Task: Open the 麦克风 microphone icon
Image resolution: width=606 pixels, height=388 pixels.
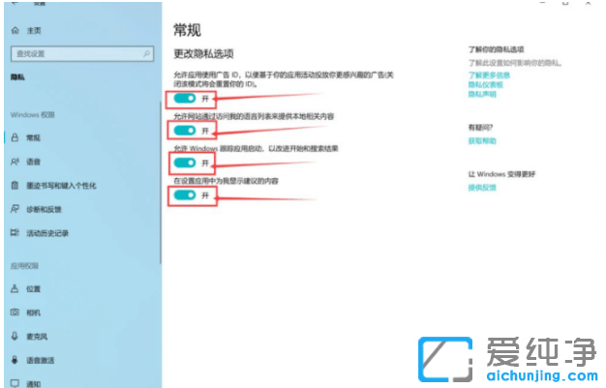Action: tap(15, 336)
